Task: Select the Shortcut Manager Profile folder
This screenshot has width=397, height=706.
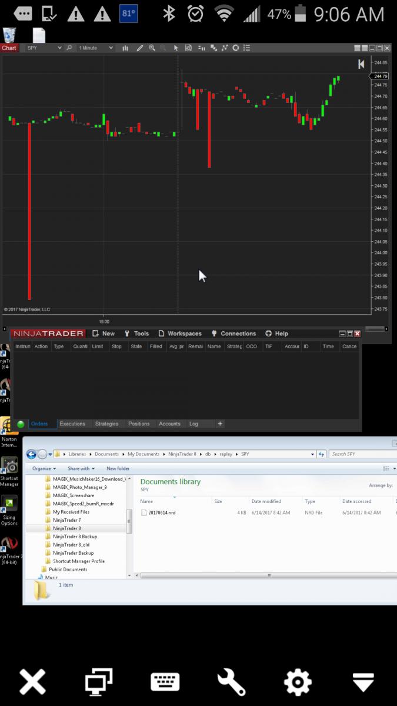Action: click(x=78, y=561)
